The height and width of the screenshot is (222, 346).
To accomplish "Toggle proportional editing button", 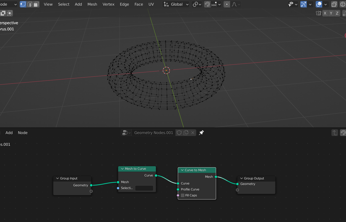I will point(227,4).
